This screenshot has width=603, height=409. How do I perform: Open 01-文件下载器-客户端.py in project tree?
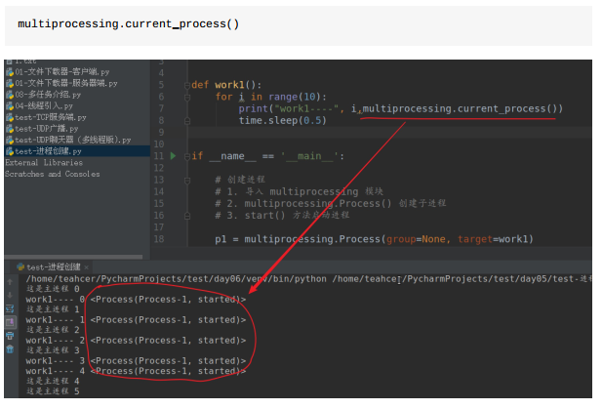[x=61, y=71]
